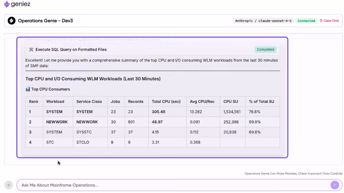This screenshot has width=344, height=193.
Task: Click the 0.368 Avg CPU/Rec value
Action: coord(195,142)
